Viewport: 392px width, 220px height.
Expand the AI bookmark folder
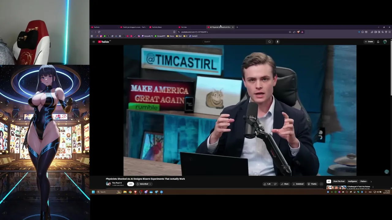tap(186, 36)
